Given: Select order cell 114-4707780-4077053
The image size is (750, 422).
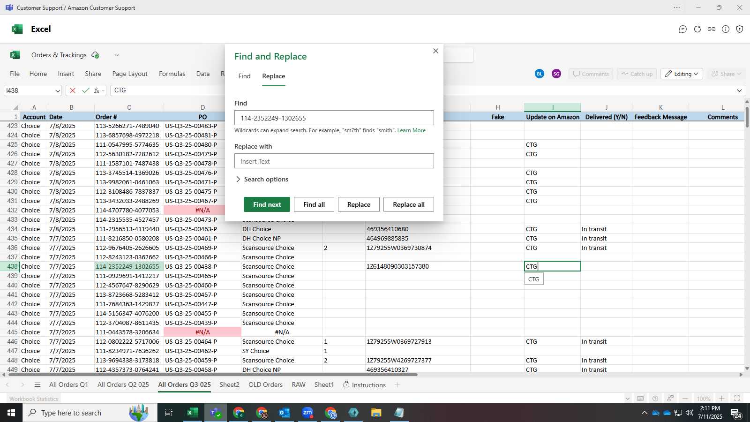Looking at the screenshot, I should point(129,210).
